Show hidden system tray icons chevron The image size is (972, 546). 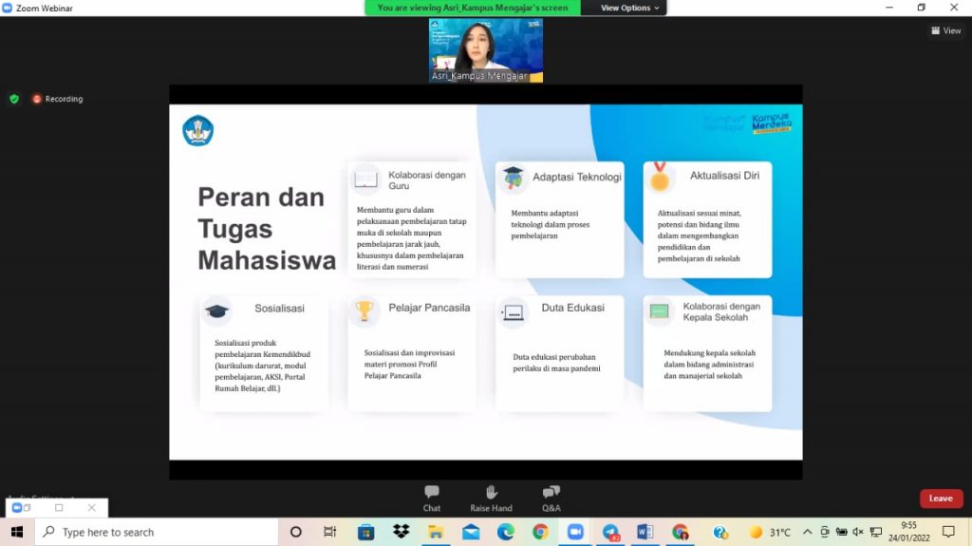pos(807,532)
